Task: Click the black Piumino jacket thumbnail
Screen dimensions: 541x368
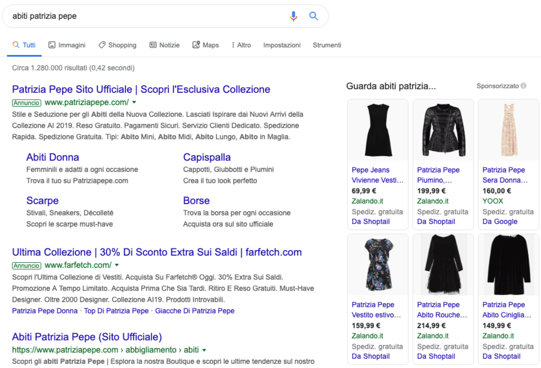Action: tap(443, 130)
